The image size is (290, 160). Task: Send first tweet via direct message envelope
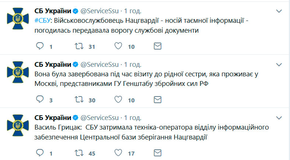tap(157, 46)
